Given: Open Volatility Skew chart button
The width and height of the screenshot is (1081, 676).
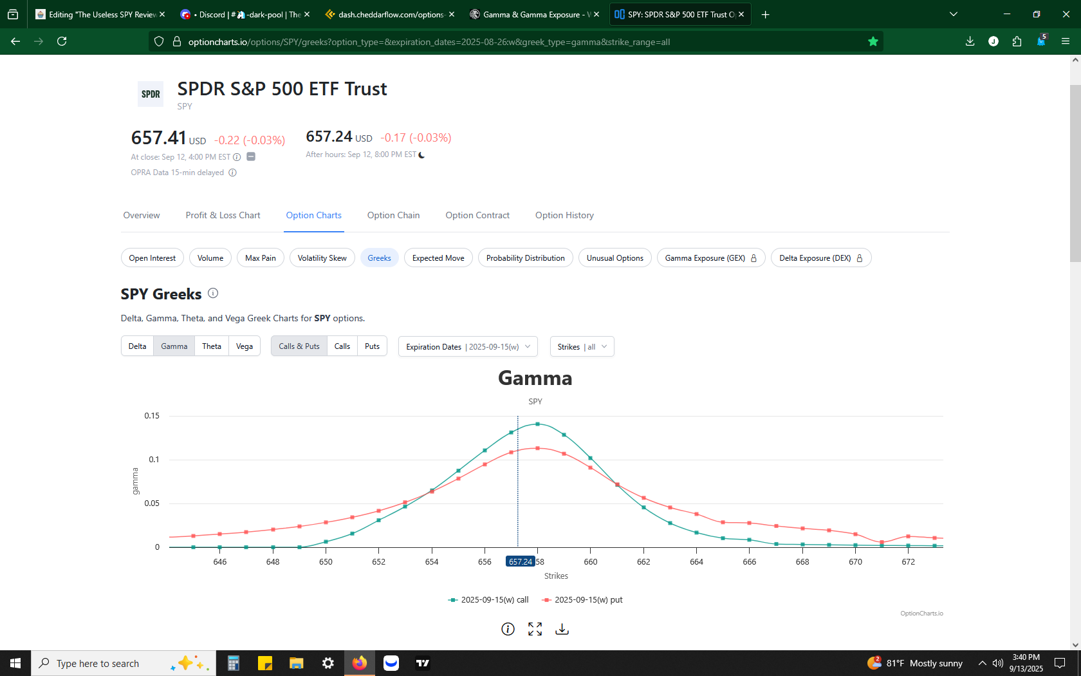Looking at the screenshot, I should 322,258.
